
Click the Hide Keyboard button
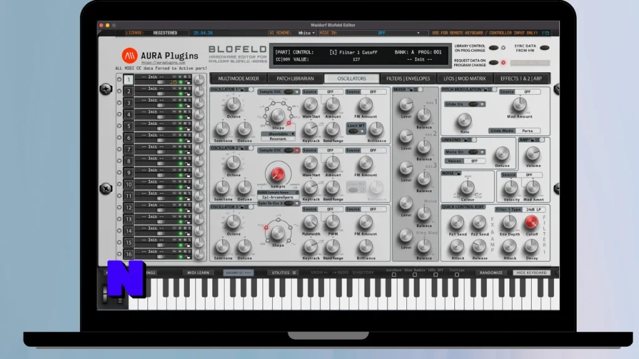click(532, 273)
